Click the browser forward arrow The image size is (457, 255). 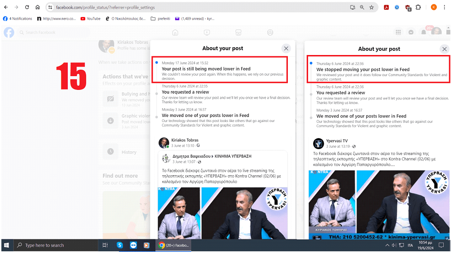tap(17, 7)
